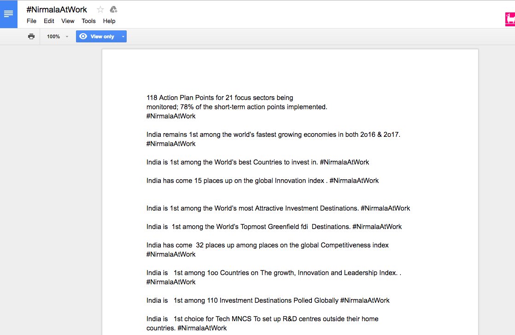The width and height of the screenshot is (515, 335).
Task: Open the 100% zoom dropdown
Action: pyautogui.click(x=58, y=36)
